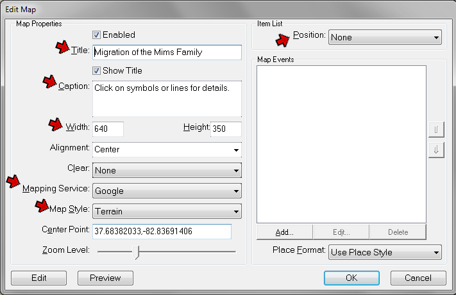Click the Width input field
This screenshot has width=456, height=295.
point(108,129)
